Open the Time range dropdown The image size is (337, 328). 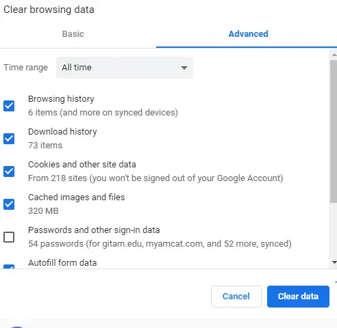[x=125, y=68]
